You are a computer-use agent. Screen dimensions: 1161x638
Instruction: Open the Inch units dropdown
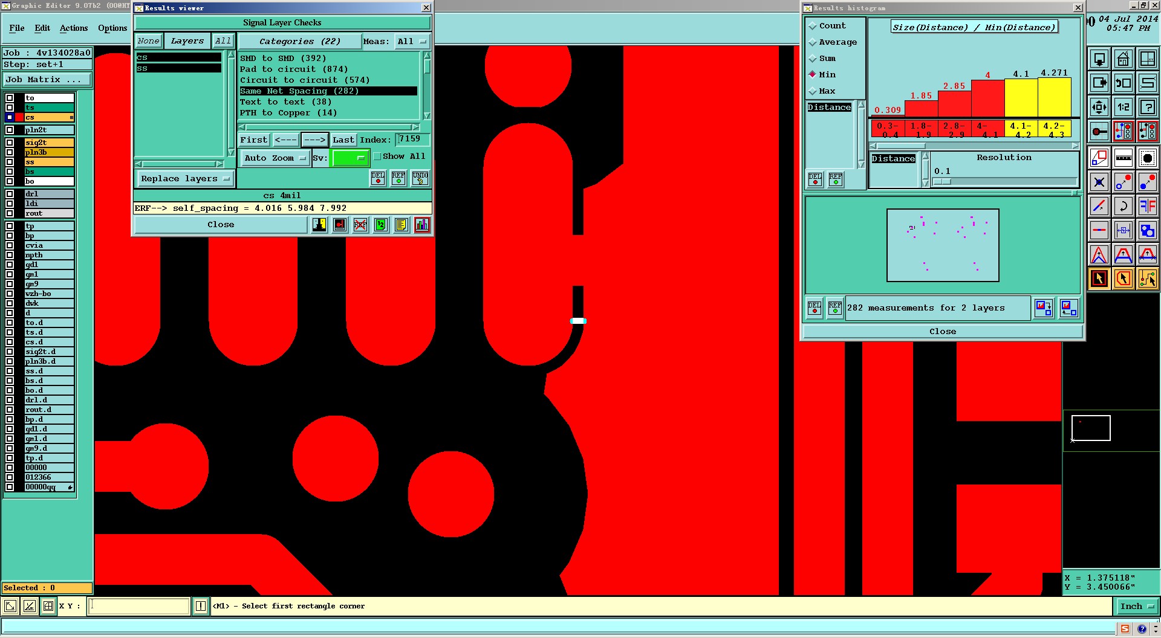(x=1137, y=606)
